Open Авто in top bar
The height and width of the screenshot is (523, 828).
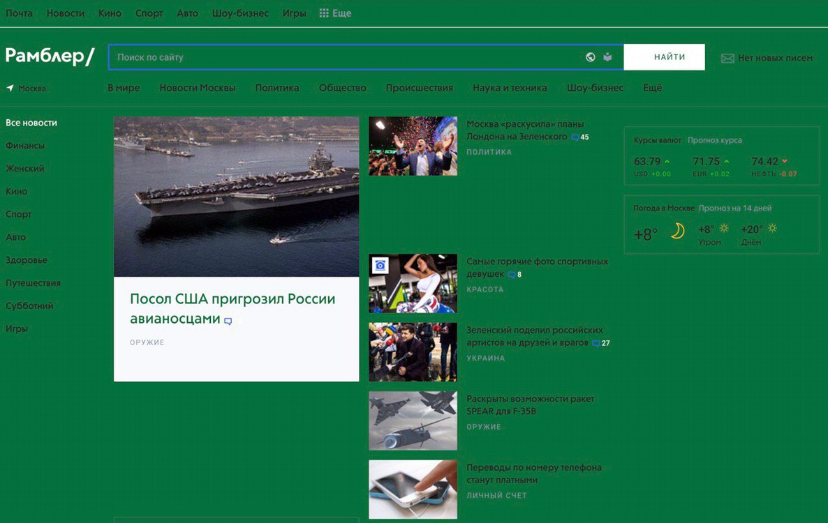click(x=188, y=13)
